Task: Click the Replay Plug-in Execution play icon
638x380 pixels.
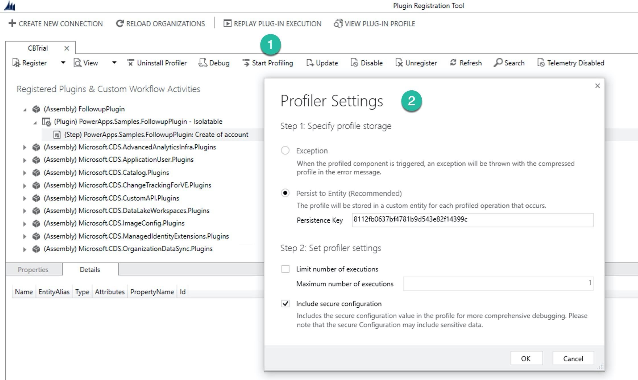Action: pyautogui.click(x=227, y=23)
